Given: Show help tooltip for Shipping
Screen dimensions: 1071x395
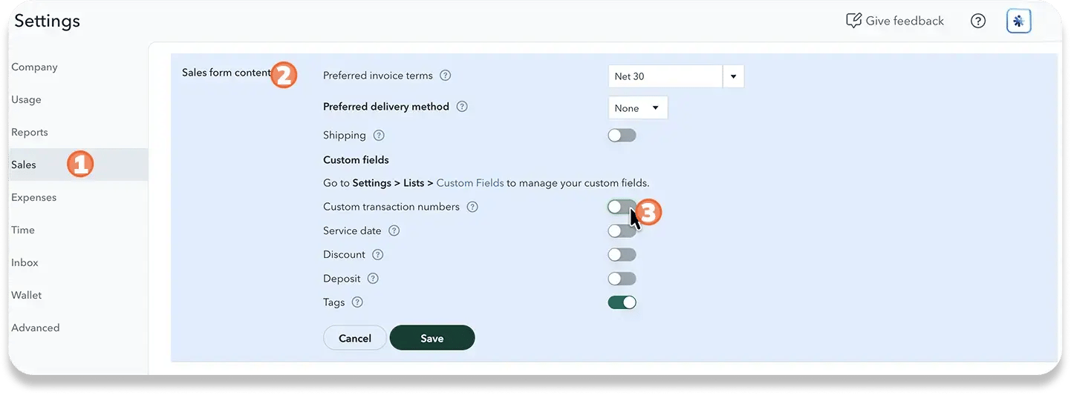Looking at the screenshot, I should [379, 136].
